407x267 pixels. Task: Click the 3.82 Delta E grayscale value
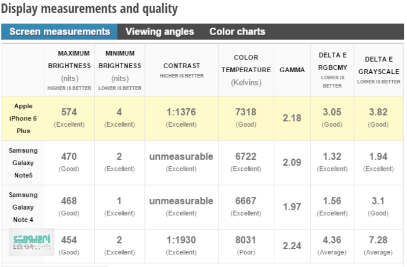378,112
